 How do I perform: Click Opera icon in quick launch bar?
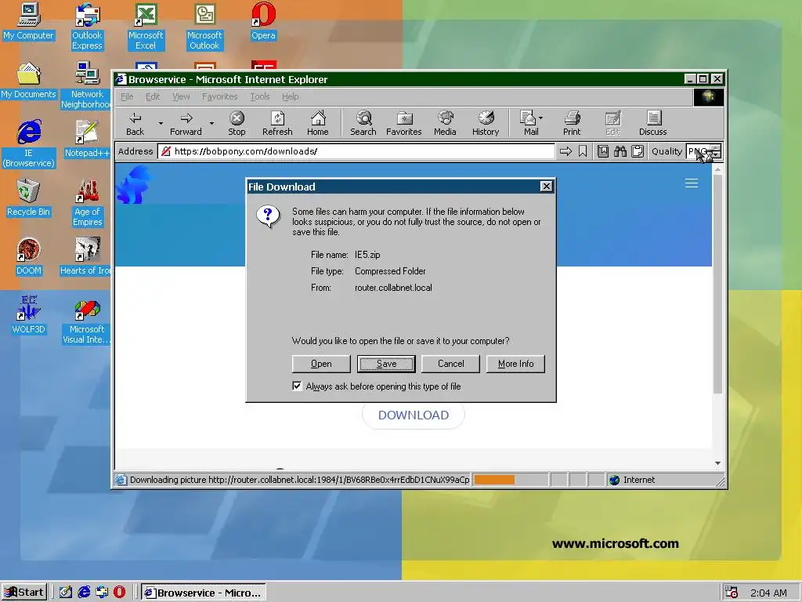(x=119, y=592)
